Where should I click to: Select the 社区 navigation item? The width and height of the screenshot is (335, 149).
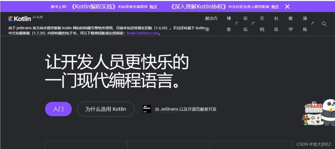click(276, 24)
